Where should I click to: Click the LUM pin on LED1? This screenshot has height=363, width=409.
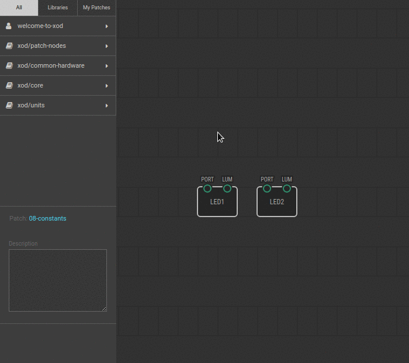[227, 189]
